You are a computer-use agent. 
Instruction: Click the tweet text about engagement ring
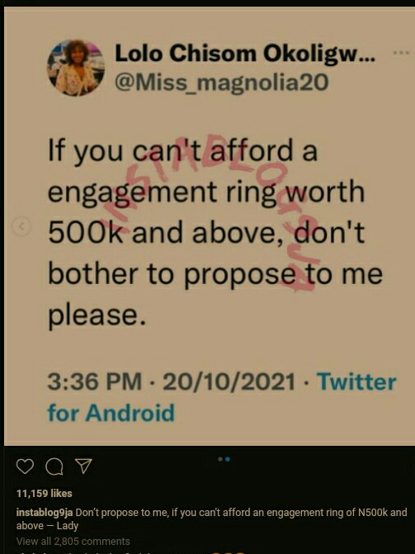tap(215, 233)
